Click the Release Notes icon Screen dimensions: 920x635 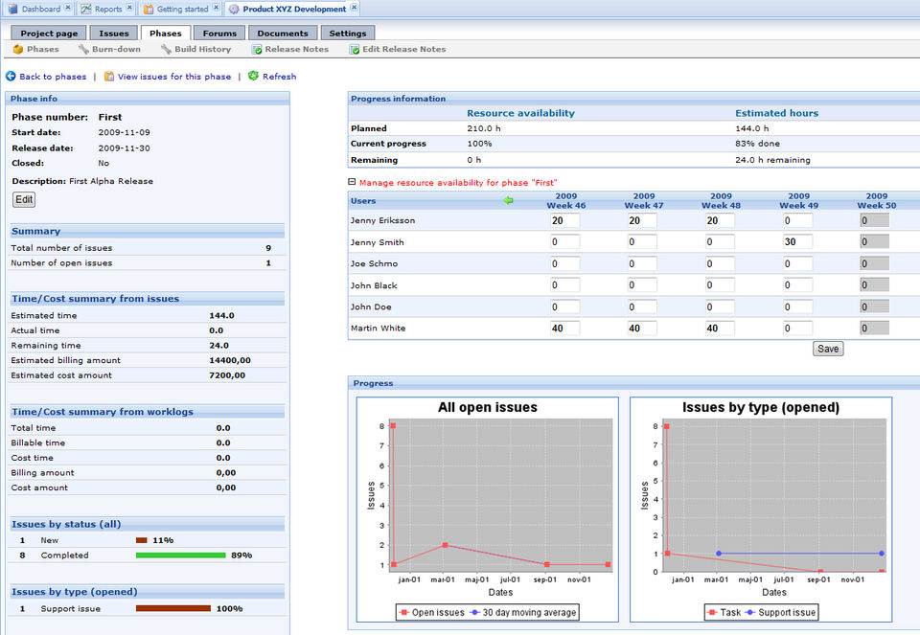(257, 49)
